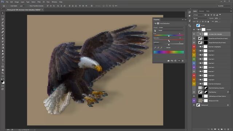The height and width of the screenshot is (131, 233).
Task: Click the view previous state icon in Properties
Action: coord(172,61)
